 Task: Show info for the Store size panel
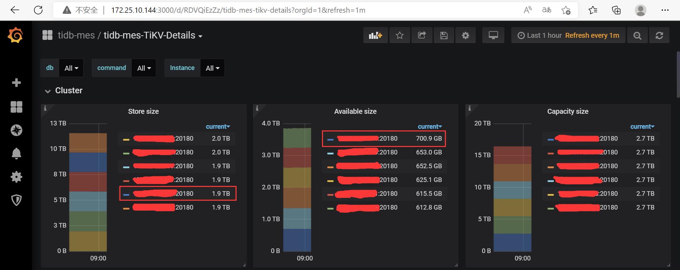point(45,108)
